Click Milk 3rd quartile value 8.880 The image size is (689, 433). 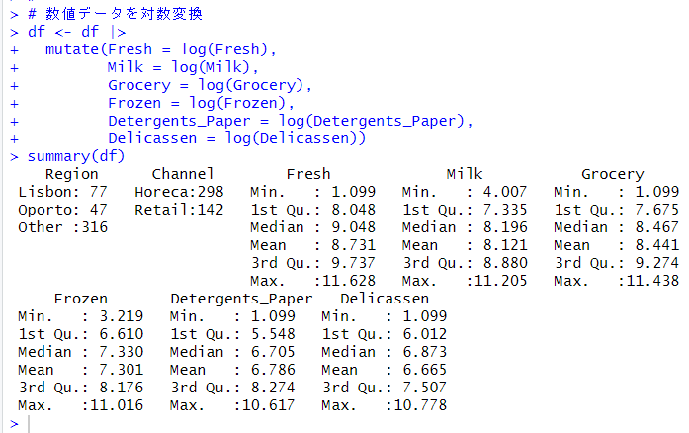[x=505, y=263]
